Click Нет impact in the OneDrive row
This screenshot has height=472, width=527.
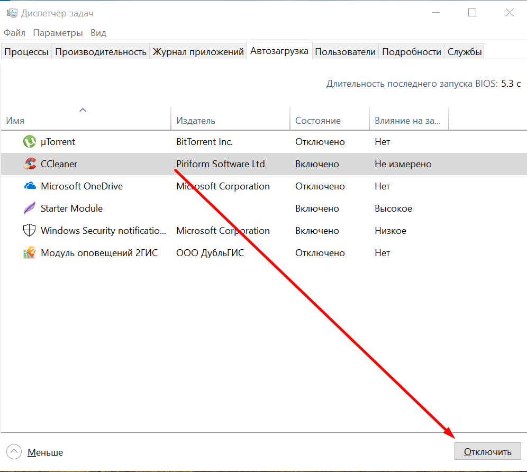(382, 186)
